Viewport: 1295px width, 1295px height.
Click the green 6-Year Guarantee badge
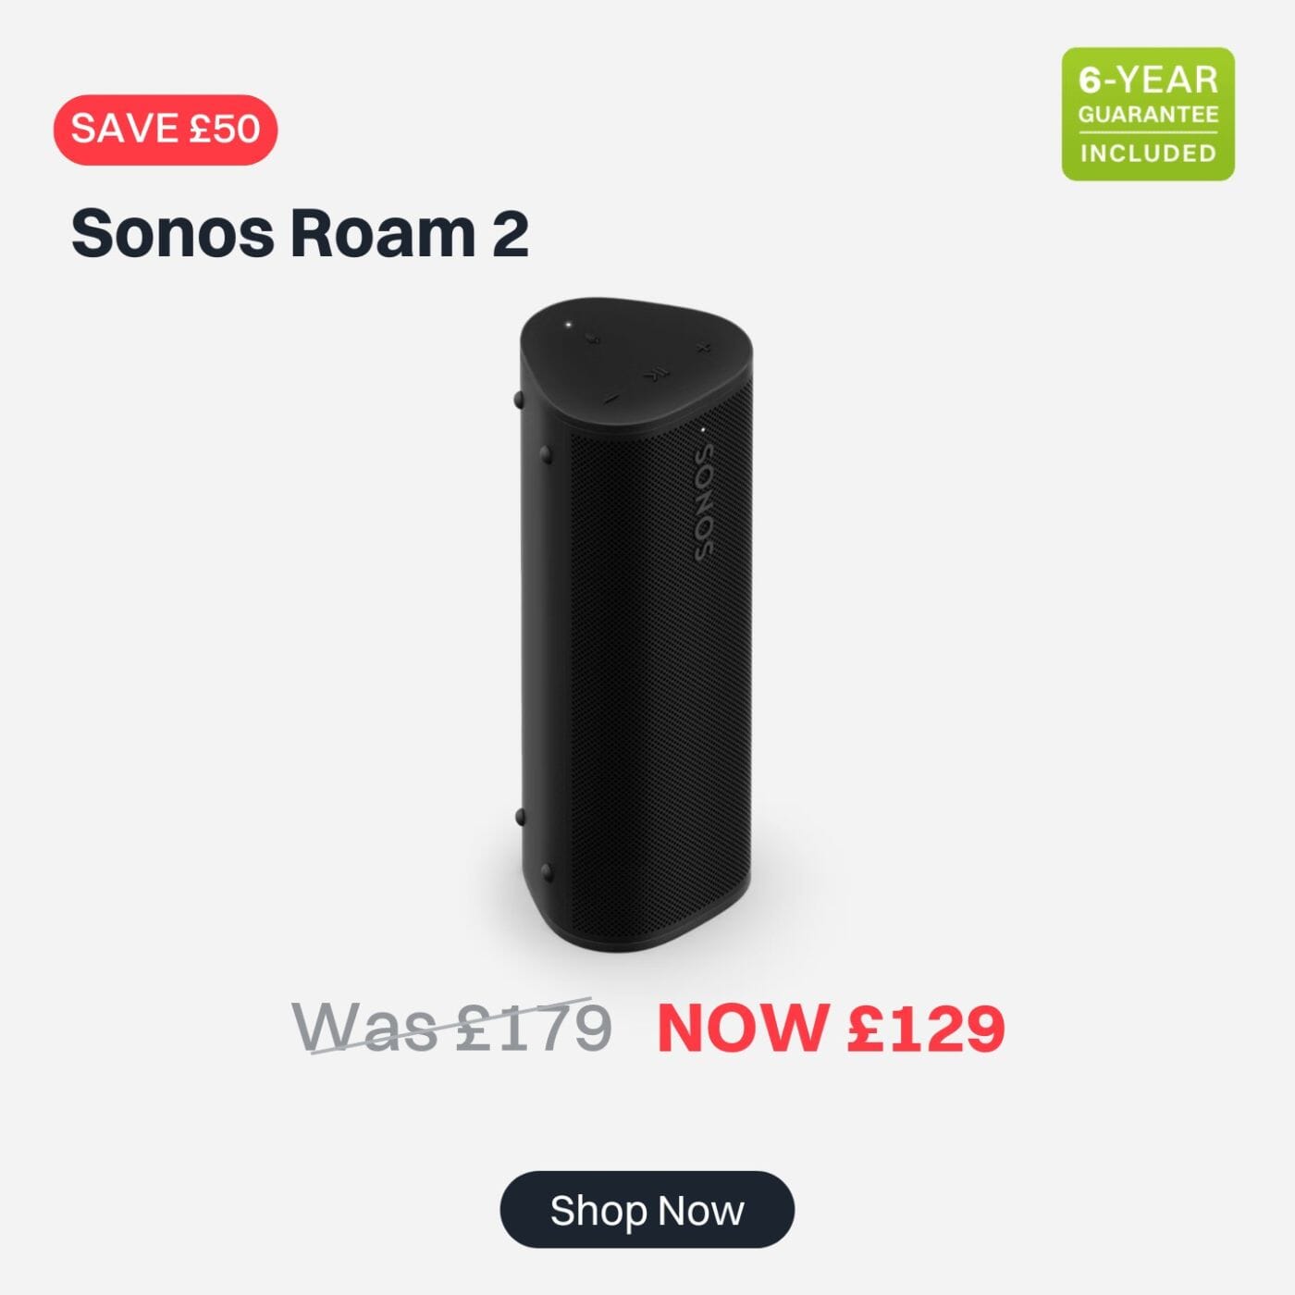1148,114
